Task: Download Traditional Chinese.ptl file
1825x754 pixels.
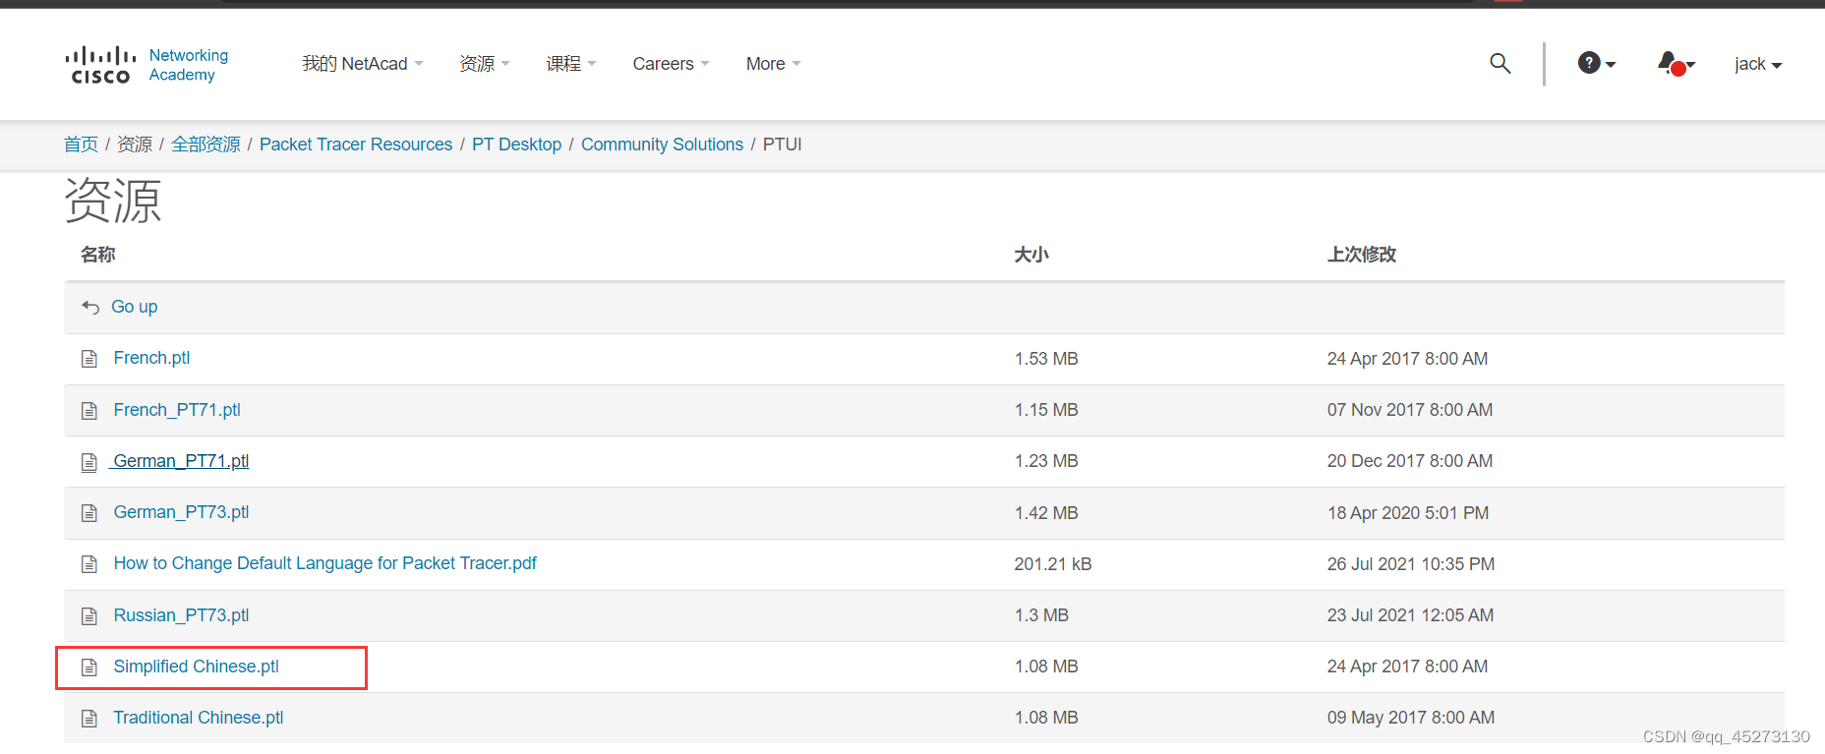Action: [198, 718]
